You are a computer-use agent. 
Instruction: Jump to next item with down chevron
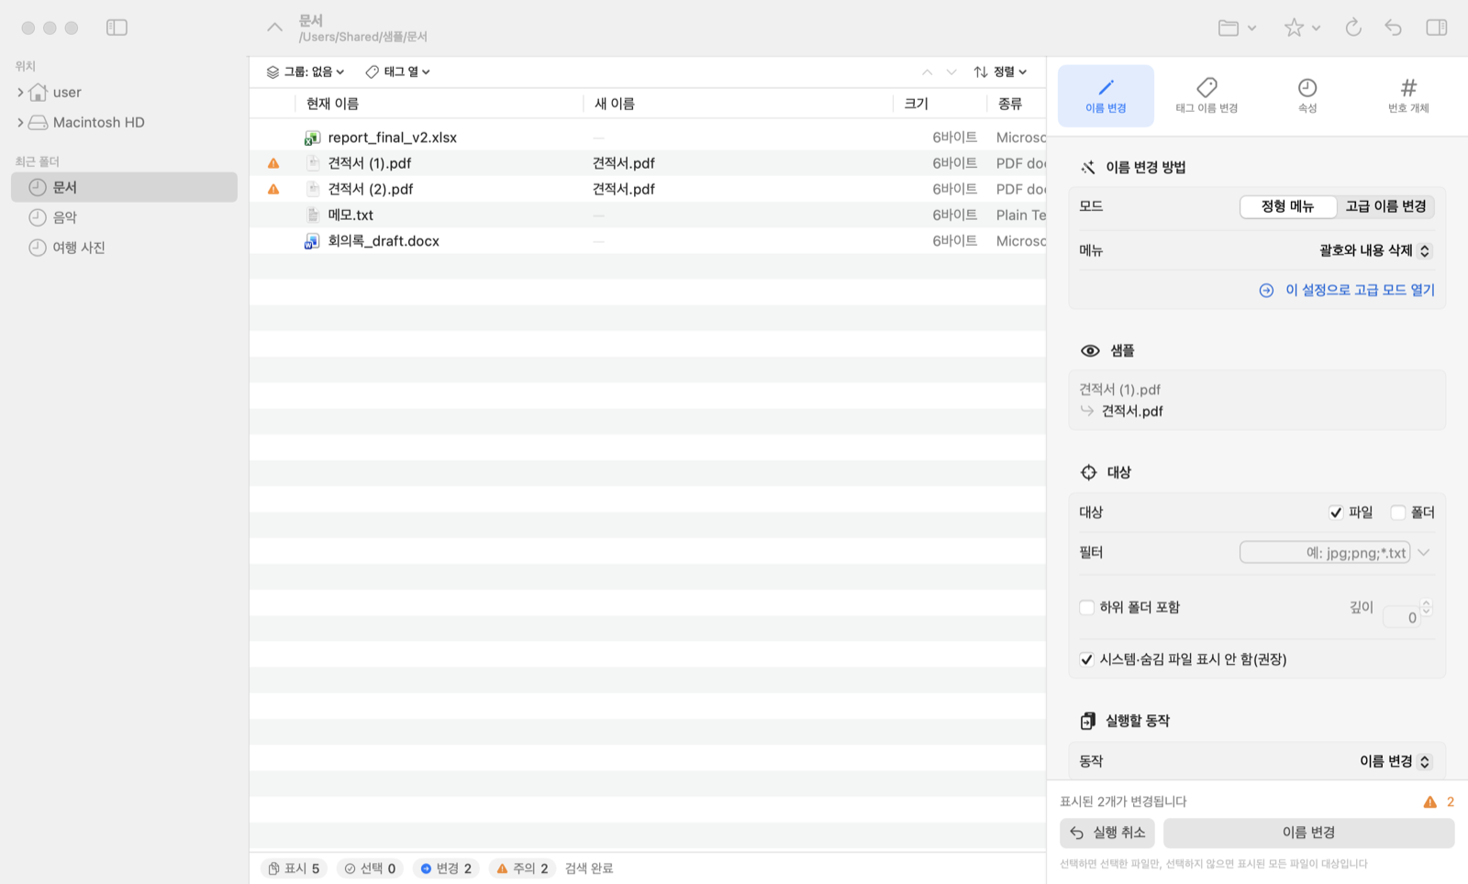(x=951, y=72)
